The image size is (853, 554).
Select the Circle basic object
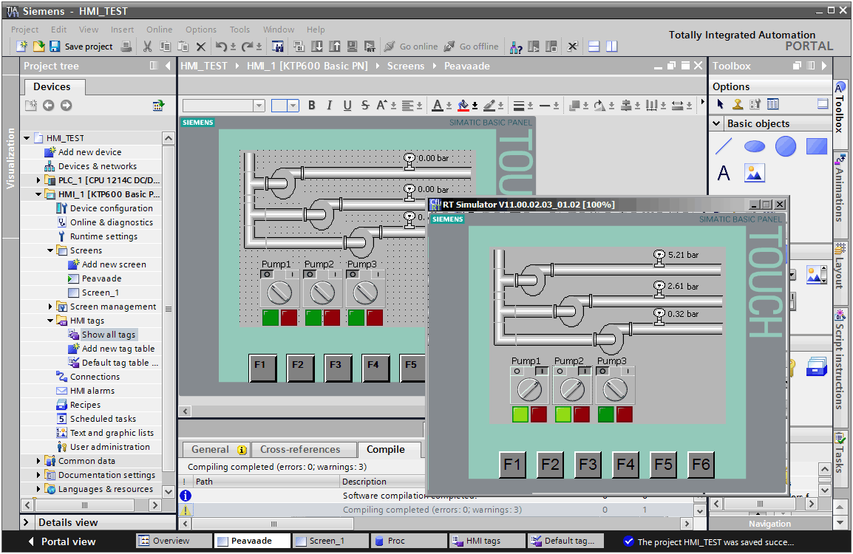pos(786,146)
